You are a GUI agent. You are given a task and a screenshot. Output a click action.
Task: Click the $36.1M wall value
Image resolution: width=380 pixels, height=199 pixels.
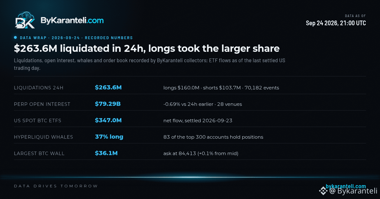pos(106,153)
